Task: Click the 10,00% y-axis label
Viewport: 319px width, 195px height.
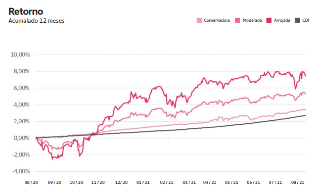Action: tap(20, 55)
